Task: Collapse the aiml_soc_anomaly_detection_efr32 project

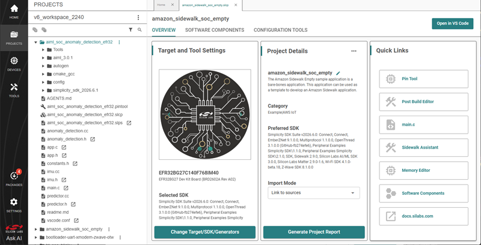Action: 36,42
